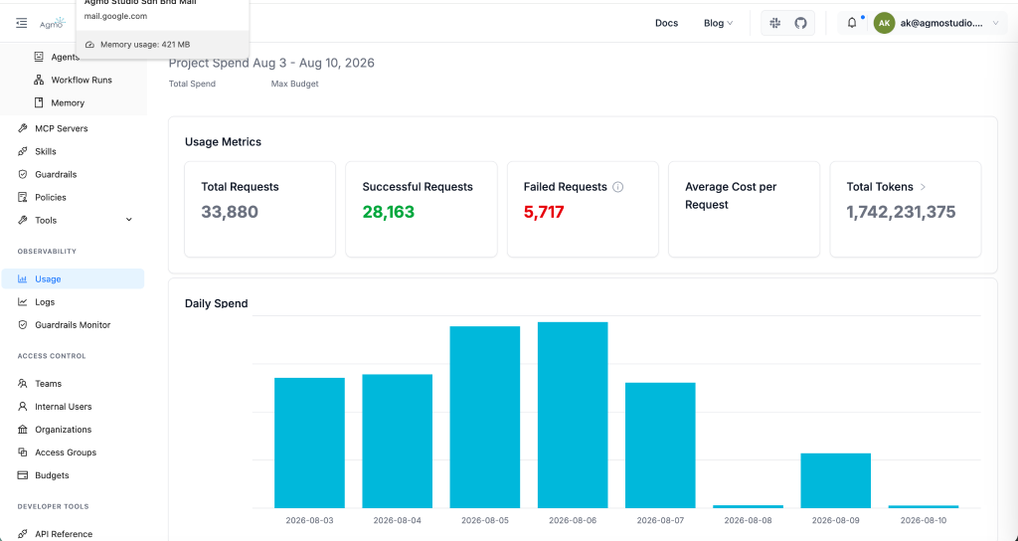Open Total Tokens details via its arrow
1018x541 pixels.
point(923,187)
